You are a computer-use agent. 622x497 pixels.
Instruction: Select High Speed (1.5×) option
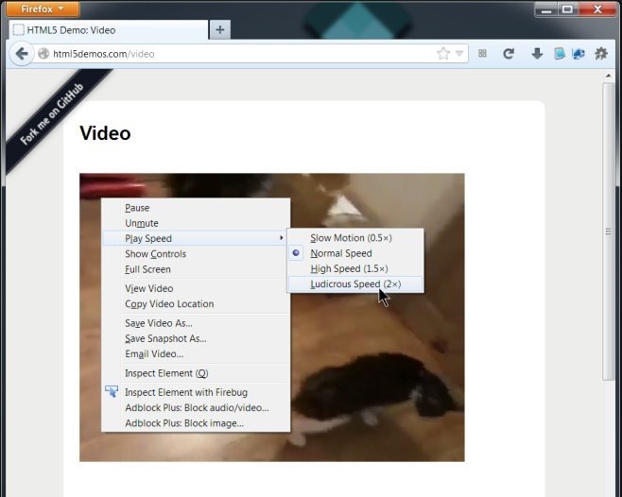click(x=355, y=268)
